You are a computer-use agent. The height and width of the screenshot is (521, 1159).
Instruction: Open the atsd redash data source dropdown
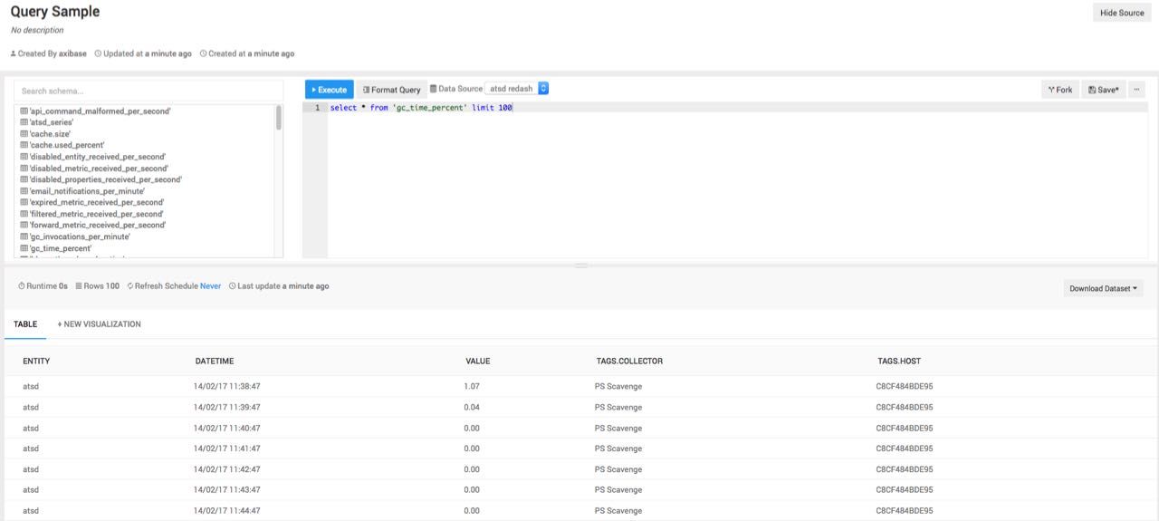click(517, 89)
